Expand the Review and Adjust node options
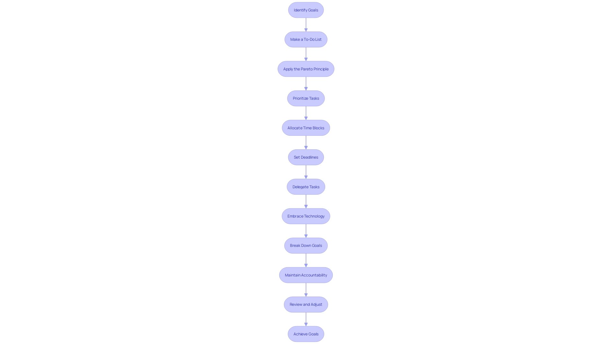Viewport: 612px width, 344px height. pyautogui.click(x=306, y=304)
